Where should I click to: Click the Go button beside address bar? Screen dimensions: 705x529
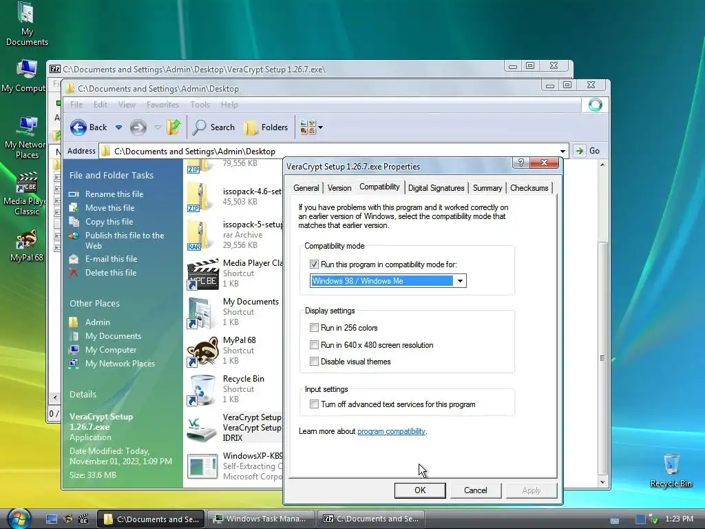pyautogui.click(x=588, y=151)
